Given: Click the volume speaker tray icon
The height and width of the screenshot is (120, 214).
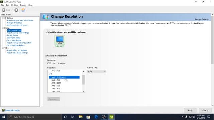Looking at the screenshot, I should point(194,117).
